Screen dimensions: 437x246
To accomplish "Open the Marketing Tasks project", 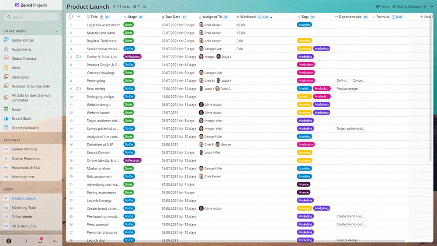I will click(x=24, y=208).
